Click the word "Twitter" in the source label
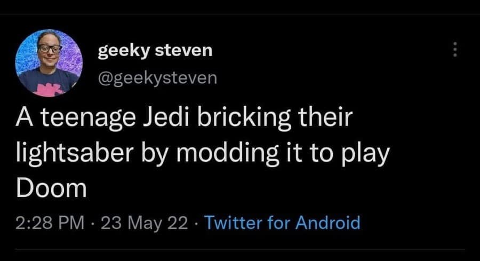480x261 pixels. pos(233,222)
